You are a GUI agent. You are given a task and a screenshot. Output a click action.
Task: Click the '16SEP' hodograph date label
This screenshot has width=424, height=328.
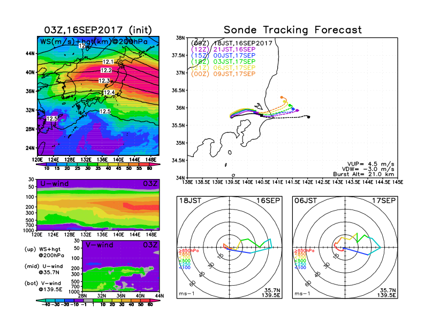point(268,200)
